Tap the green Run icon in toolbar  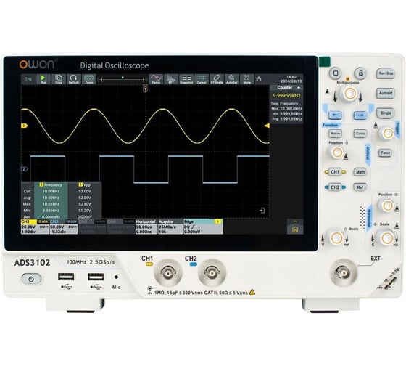43,79
